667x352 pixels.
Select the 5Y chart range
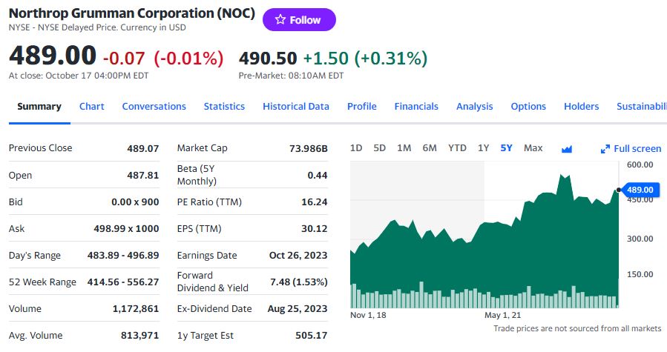506,148
